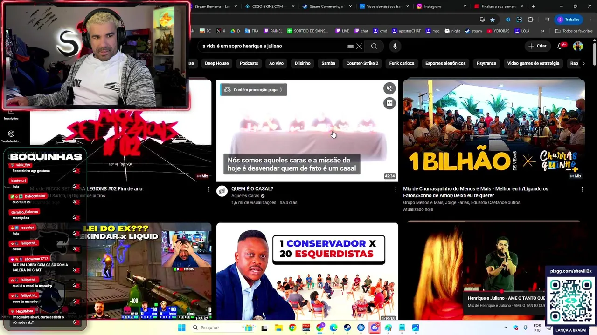The height and width of the screenshot is (335, 597).
Task: Open the PAINEL bookmark
Action: [273, 31]
